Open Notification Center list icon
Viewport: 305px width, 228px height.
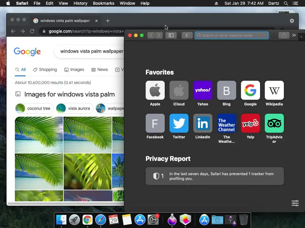coord(295,3)
